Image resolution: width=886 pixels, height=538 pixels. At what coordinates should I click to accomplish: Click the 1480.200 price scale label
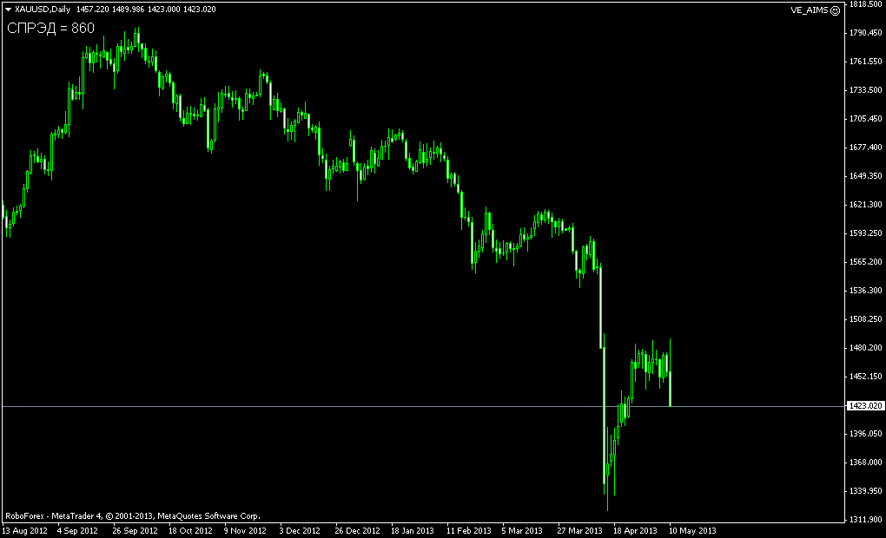point(866,348)
